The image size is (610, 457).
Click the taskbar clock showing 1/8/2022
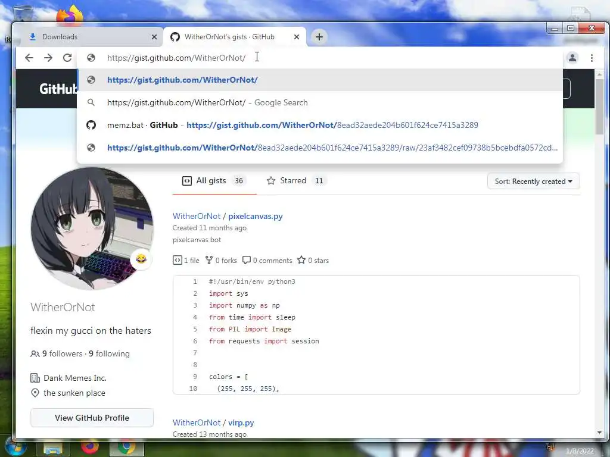(580, 451)
